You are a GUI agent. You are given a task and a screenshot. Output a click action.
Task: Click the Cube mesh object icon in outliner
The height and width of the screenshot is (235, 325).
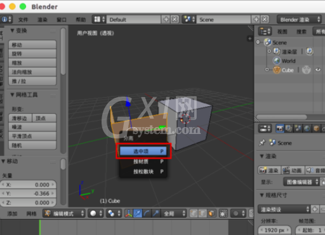(277, 70)
